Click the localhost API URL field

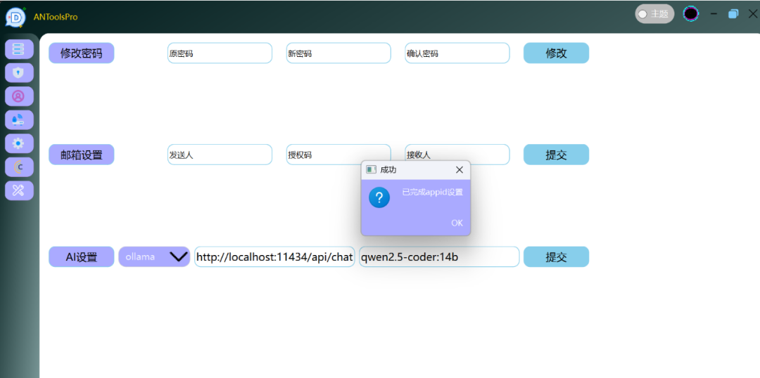tap(275, 257)
